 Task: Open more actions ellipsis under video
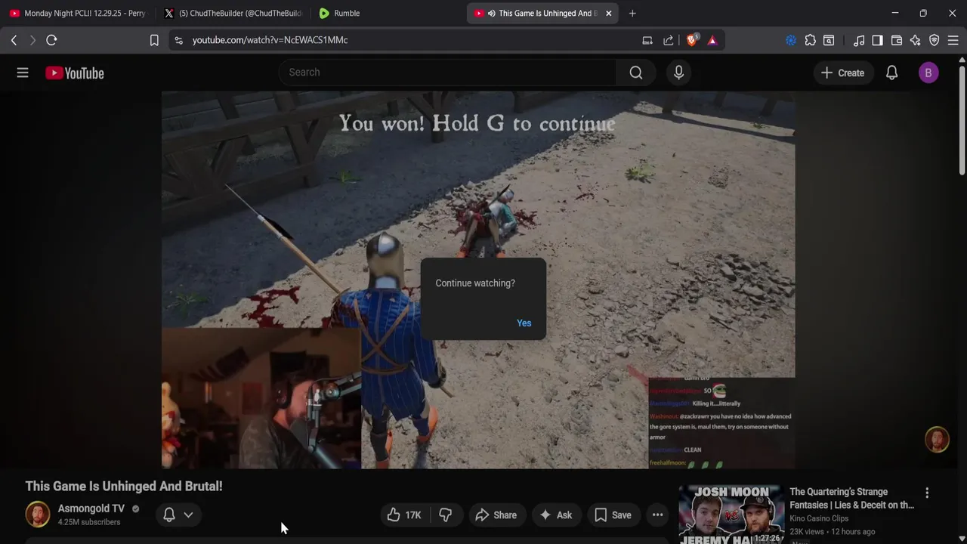tap(657, 515)
